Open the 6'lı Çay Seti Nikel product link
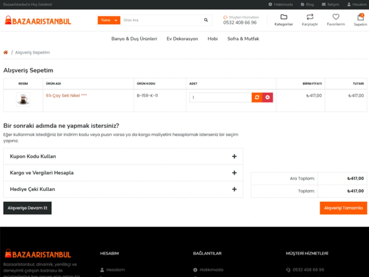 [66, 96]
